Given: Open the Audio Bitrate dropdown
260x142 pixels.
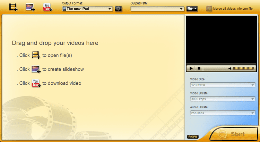Looking at the screenshot, I should (223, 113).
